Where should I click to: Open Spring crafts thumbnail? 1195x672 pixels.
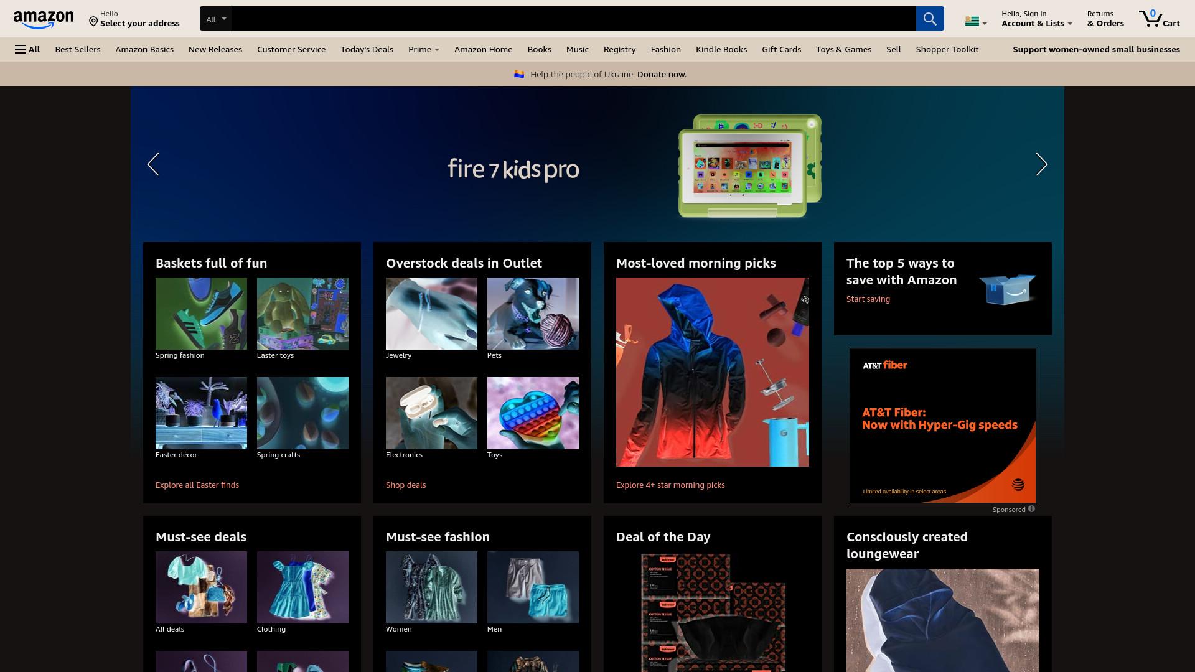(x=302, y=413)
